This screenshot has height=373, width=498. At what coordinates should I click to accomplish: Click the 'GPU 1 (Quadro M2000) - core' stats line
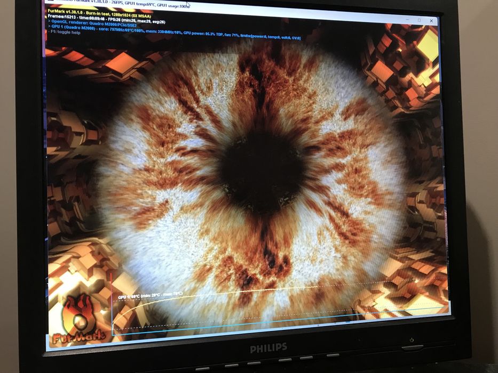(x=174, y=33)
